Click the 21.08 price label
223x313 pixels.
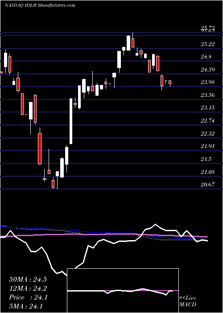coord(208,172)
